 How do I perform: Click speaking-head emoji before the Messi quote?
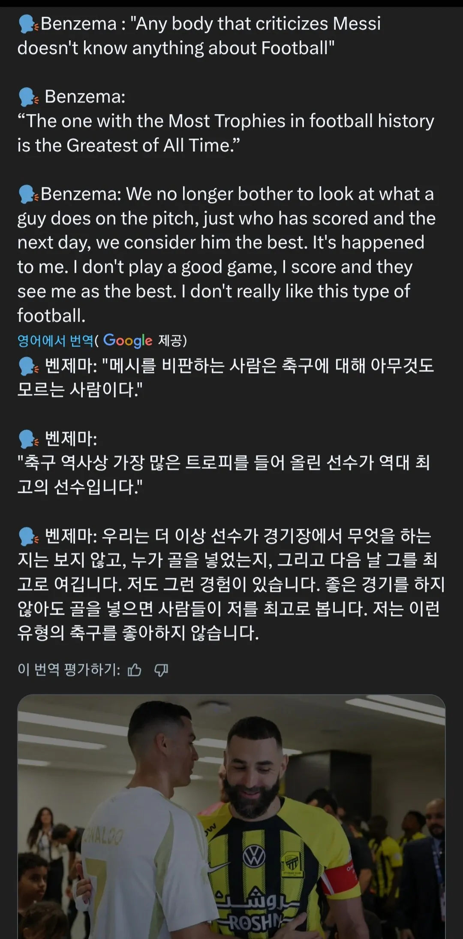tap(28, 24)
